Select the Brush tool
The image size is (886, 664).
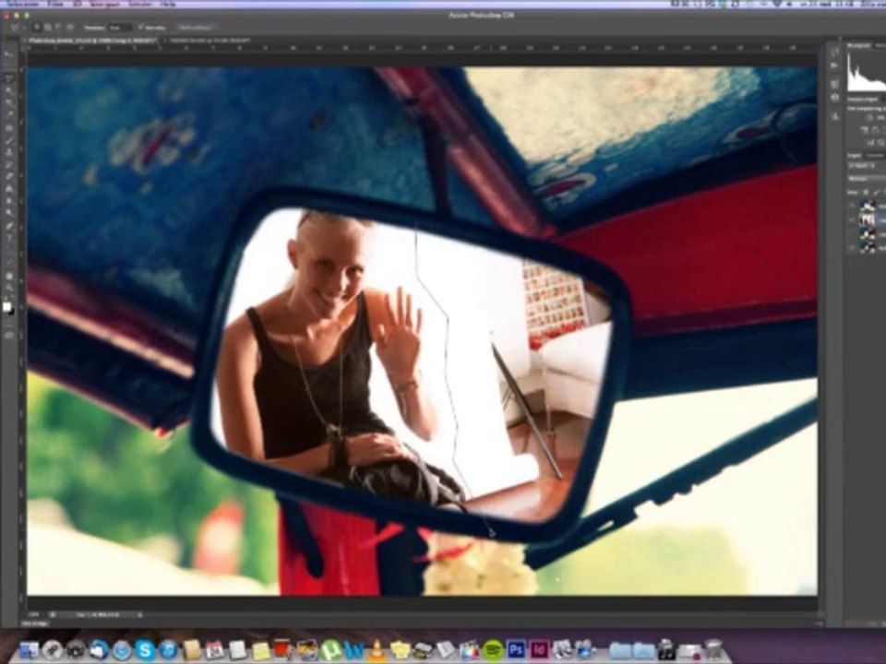coord(9,140)
